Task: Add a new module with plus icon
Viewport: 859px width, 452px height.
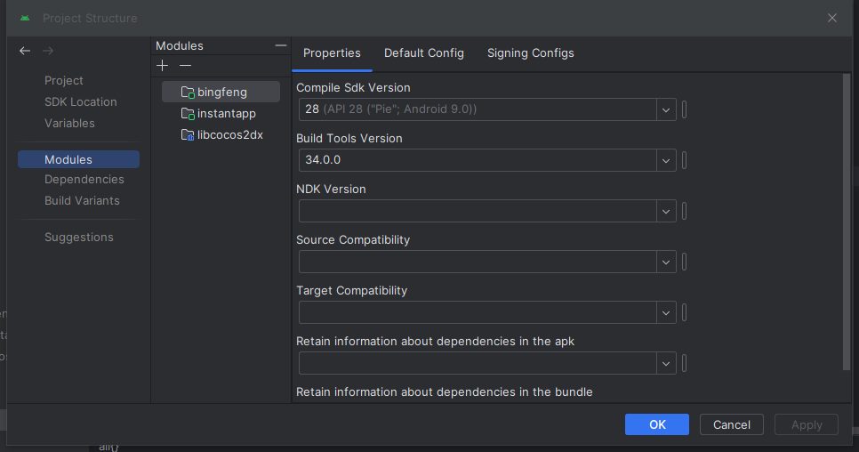Action: pos(162,66)
